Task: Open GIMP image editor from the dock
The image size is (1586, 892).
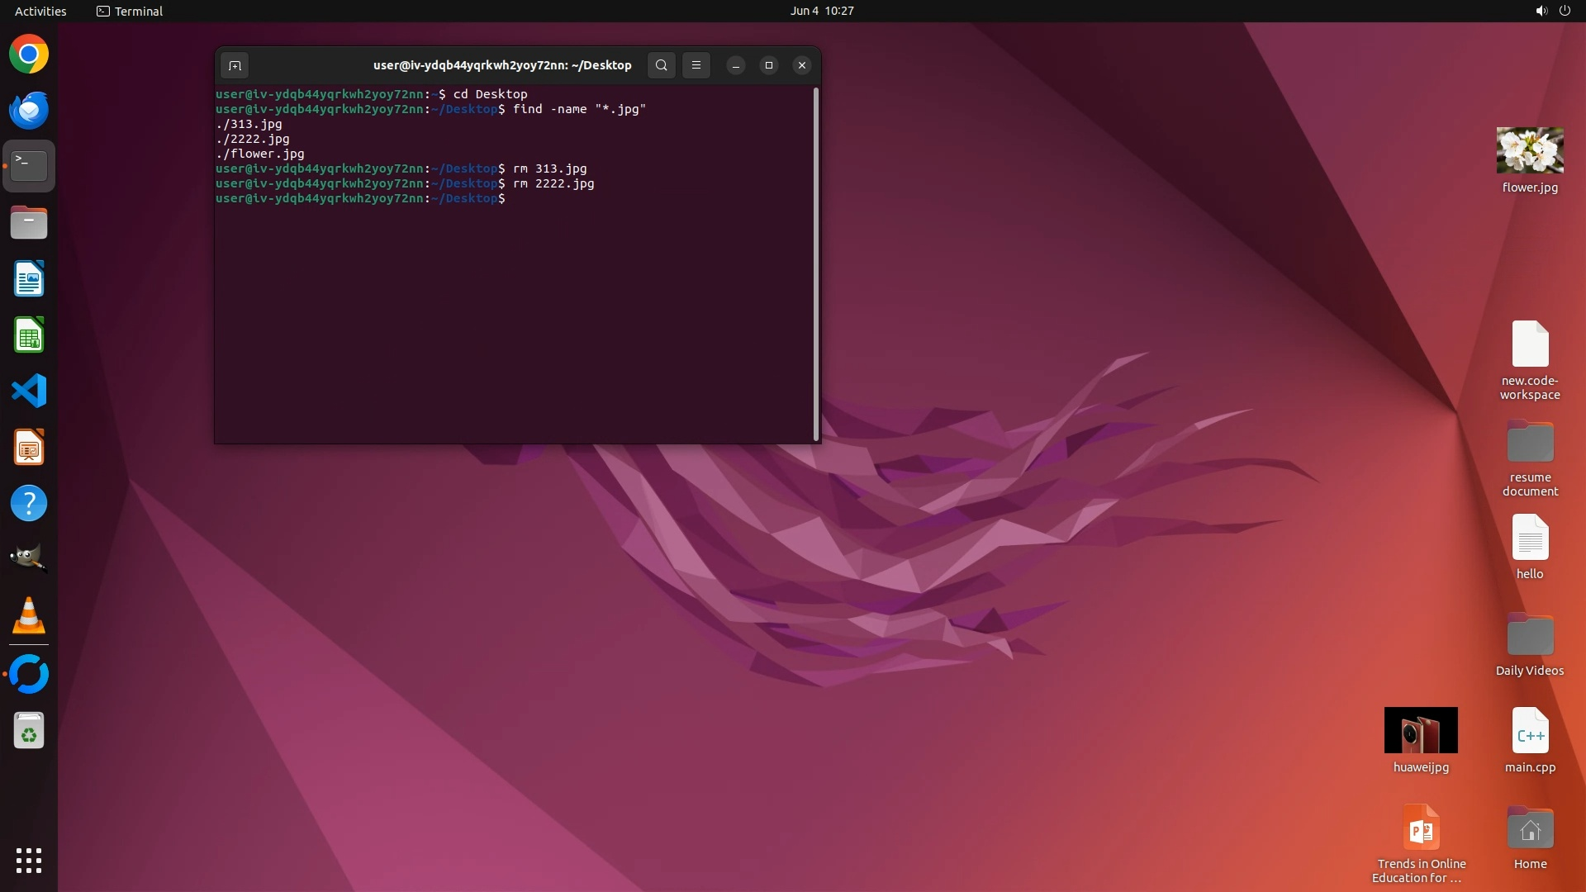Action: pos(29,559)
